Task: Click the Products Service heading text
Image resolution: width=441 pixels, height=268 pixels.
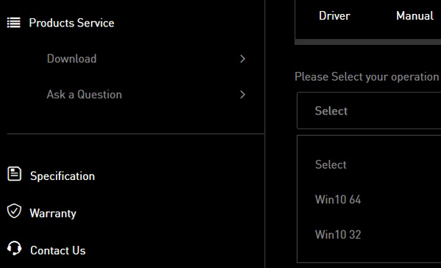Action: click(71, 23)
